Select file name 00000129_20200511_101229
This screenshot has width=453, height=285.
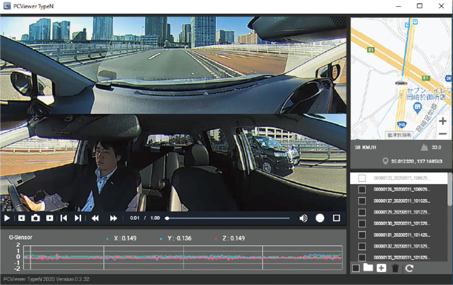401,212
